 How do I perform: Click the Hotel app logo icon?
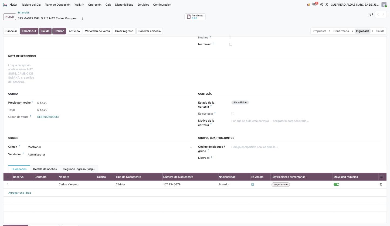(5, 5)
